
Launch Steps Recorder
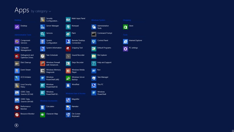click(x=75, y=64)
